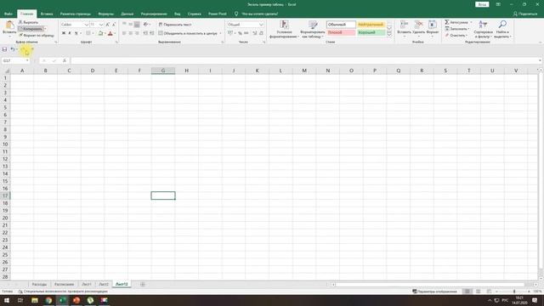Align text left in the cell
Viewport: 544px width, 306px height.
point(124,33)
